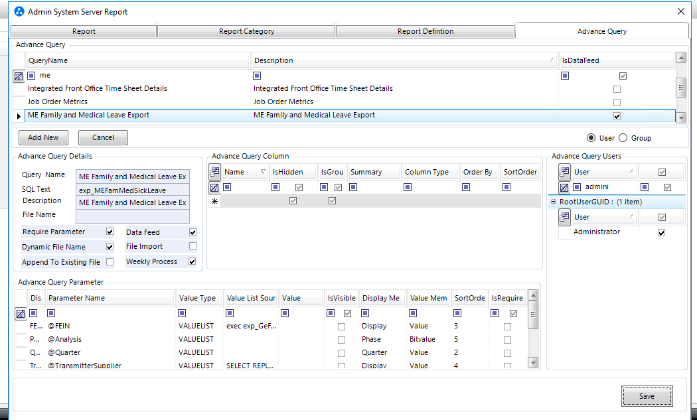Click filter operator icon under QueryName column

(31, 76)
